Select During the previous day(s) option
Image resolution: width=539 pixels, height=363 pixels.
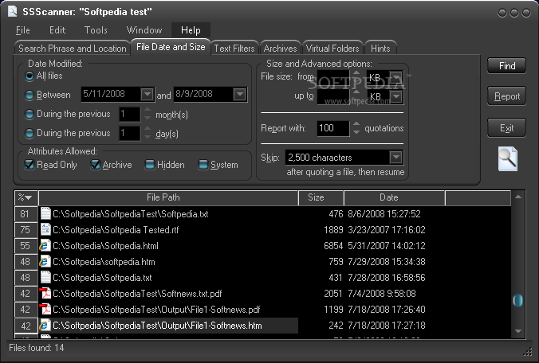pos(30,133)
